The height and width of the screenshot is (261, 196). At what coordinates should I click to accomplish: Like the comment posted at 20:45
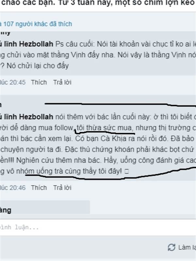tap(39, 83)
